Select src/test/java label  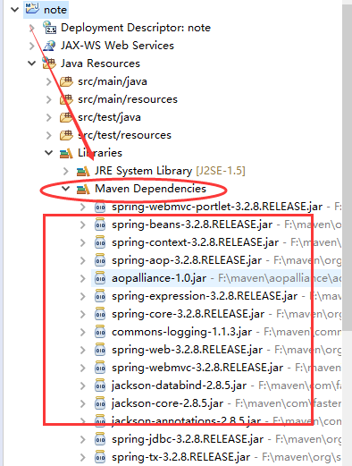[x=109, y=117]
